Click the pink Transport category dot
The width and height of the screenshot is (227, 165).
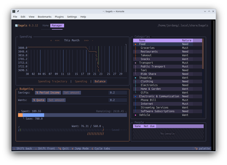pyautogui.click(x=135, y=63)
